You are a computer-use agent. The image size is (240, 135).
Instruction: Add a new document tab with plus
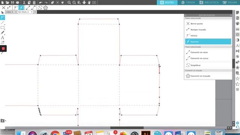tap(35, 12)
